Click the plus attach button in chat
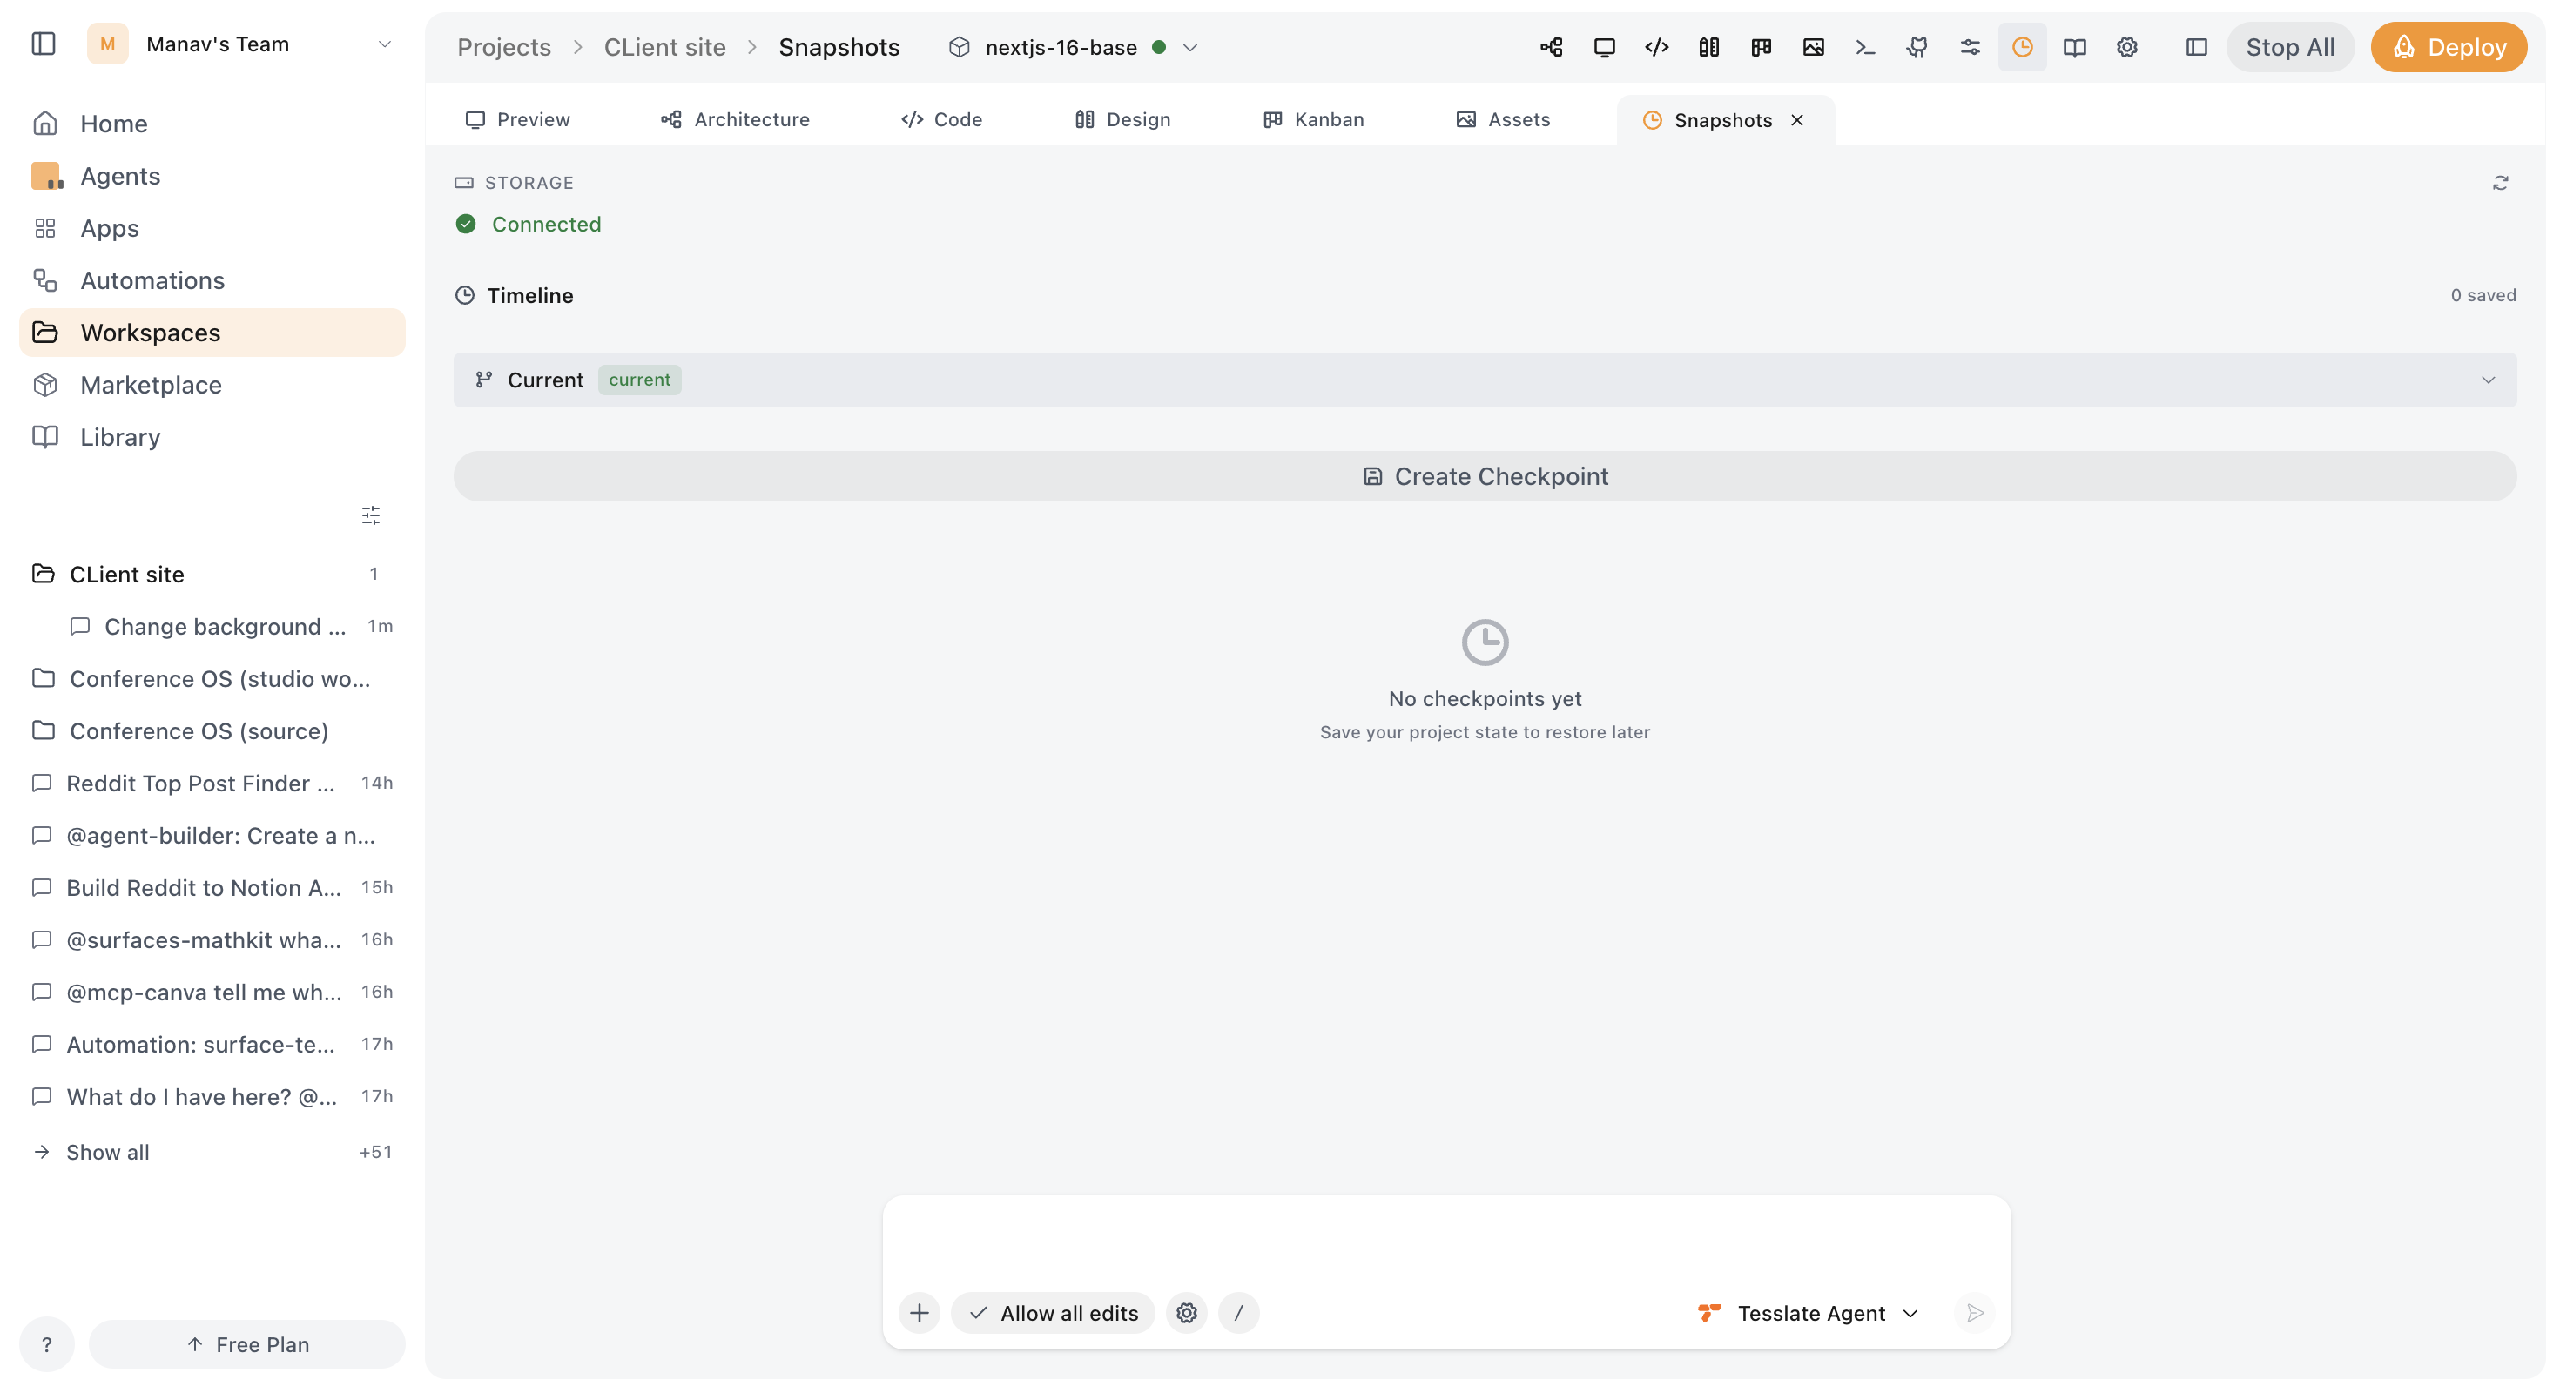 (920, 1313)
